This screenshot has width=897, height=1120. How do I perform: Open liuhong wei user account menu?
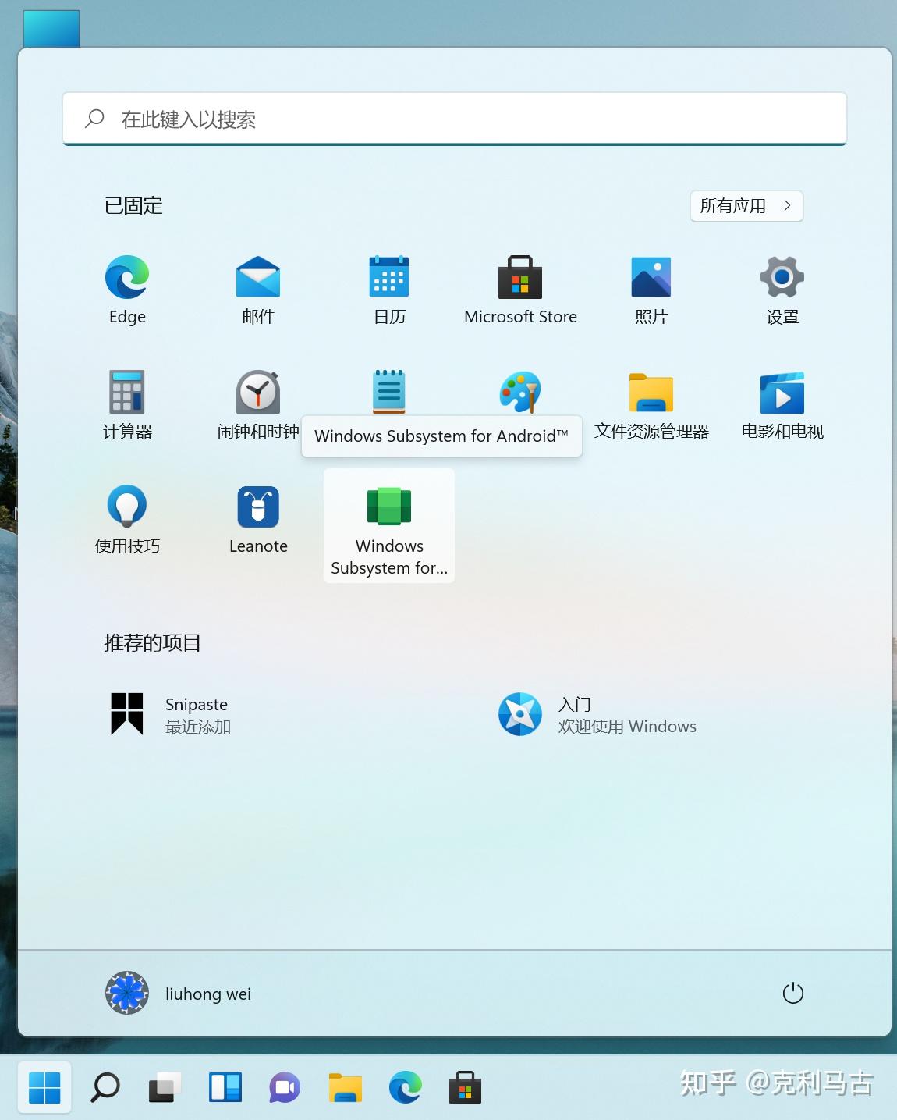tap(179, 993)
